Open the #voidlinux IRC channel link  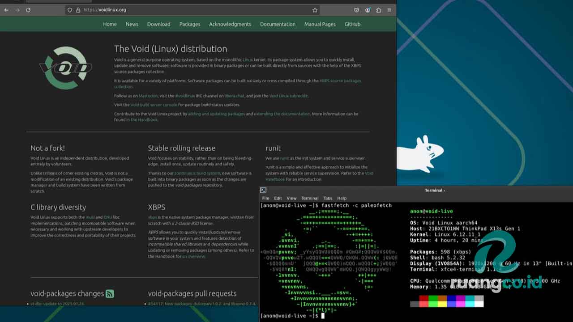click(x=185, y=96)
